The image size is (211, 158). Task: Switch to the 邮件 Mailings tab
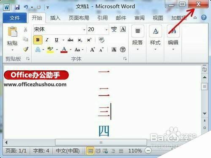(x=121, y=18)
